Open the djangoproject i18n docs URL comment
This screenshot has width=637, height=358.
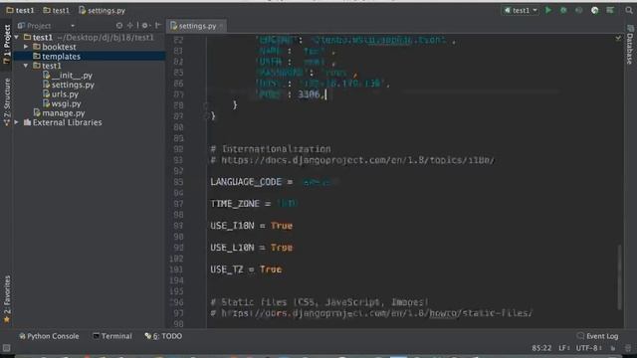pos(357,160)
